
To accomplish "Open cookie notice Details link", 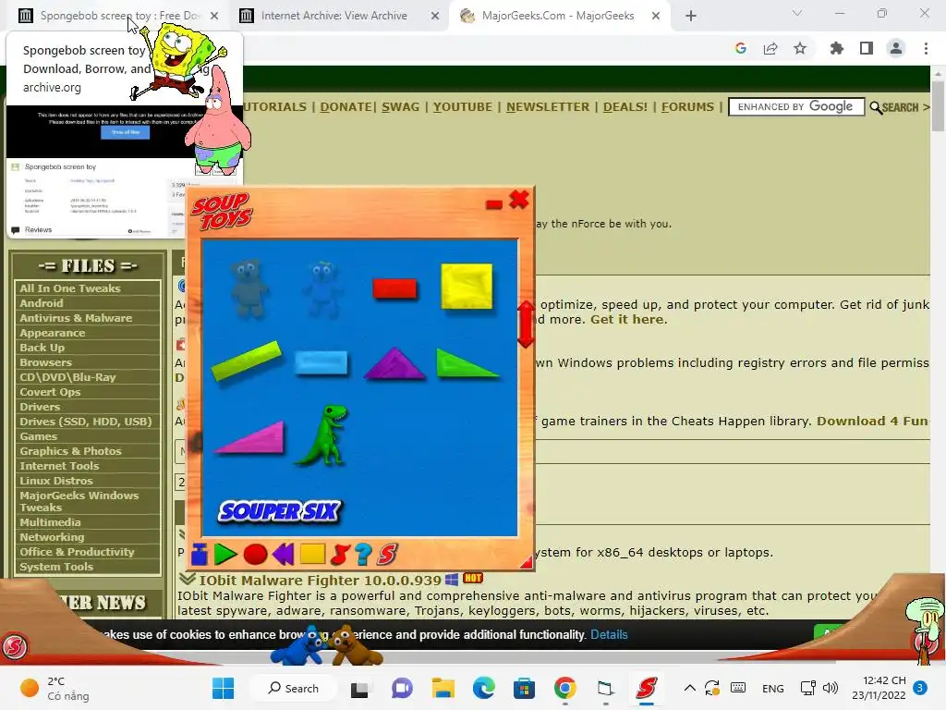I will pos(609,634).
